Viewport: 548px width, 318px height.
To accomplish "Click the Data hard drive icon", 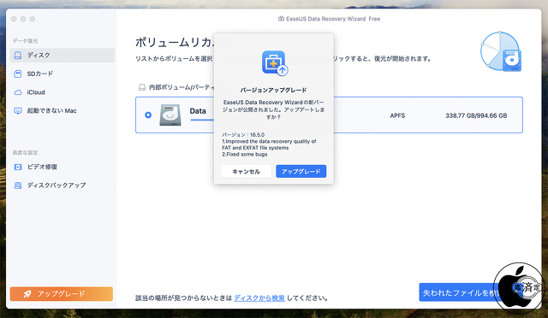I will (170, 115).
